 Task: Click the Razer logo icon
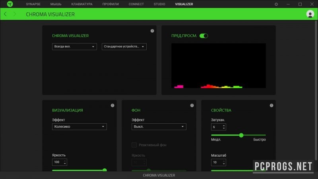[10, 4]
